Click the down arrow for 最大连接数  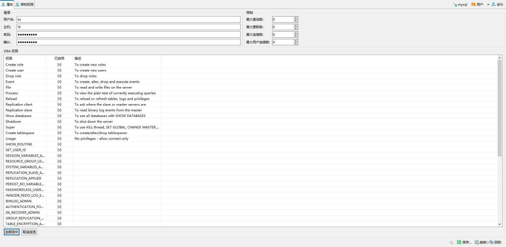(x=296, y=36)
